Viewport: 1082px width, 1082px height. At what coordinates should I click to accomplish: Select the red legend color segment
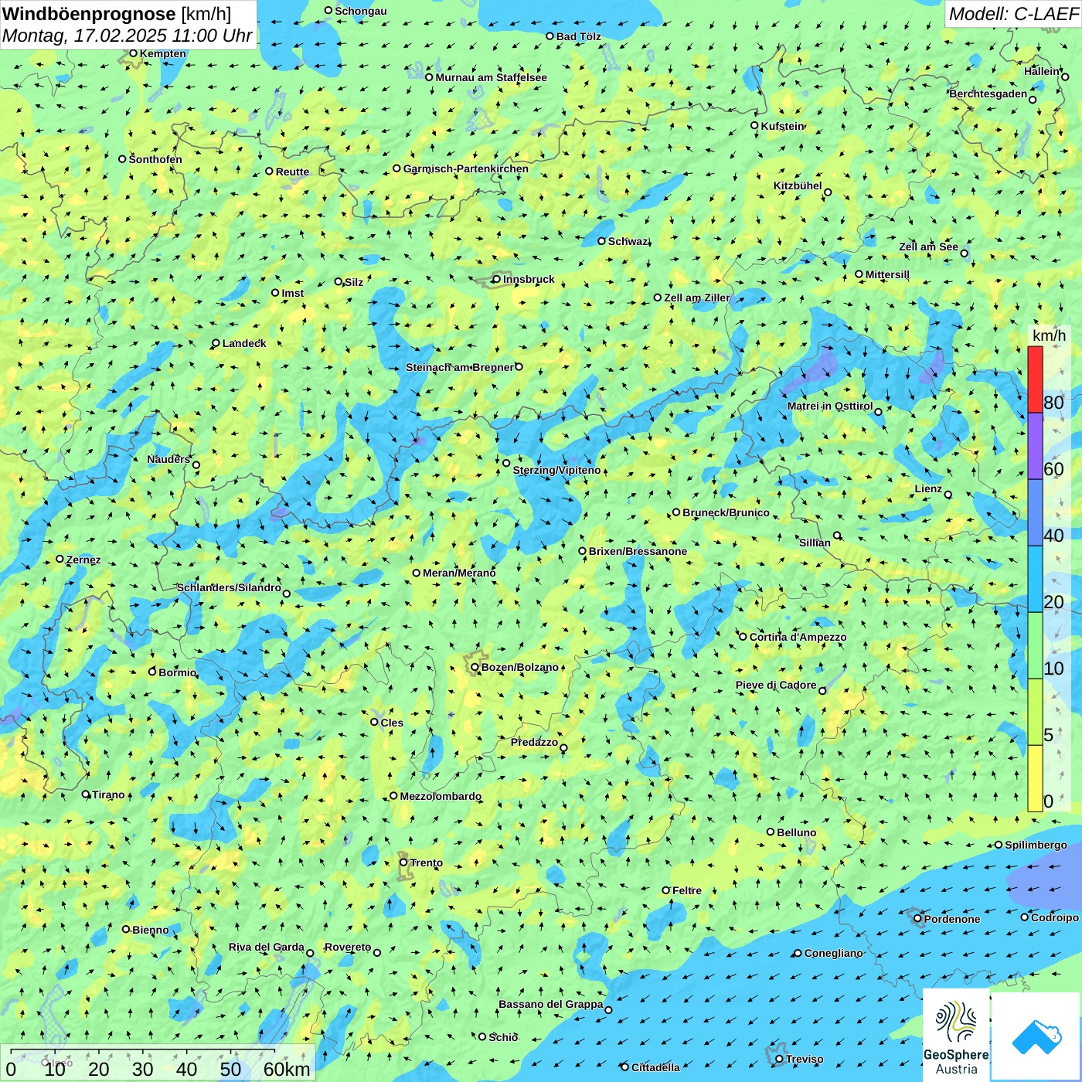[1035, 379]
